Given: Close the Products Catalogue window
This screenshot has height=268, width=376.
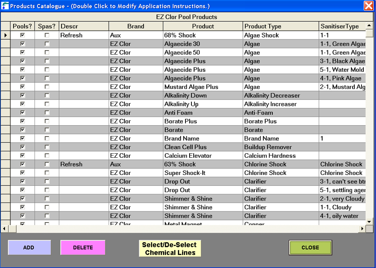Looking at the screenshot, I should [x=368, y=6].
